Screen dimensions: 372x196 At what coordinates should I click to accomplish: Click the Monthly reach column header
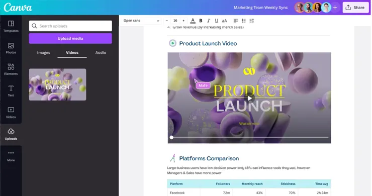click(252, 184)
